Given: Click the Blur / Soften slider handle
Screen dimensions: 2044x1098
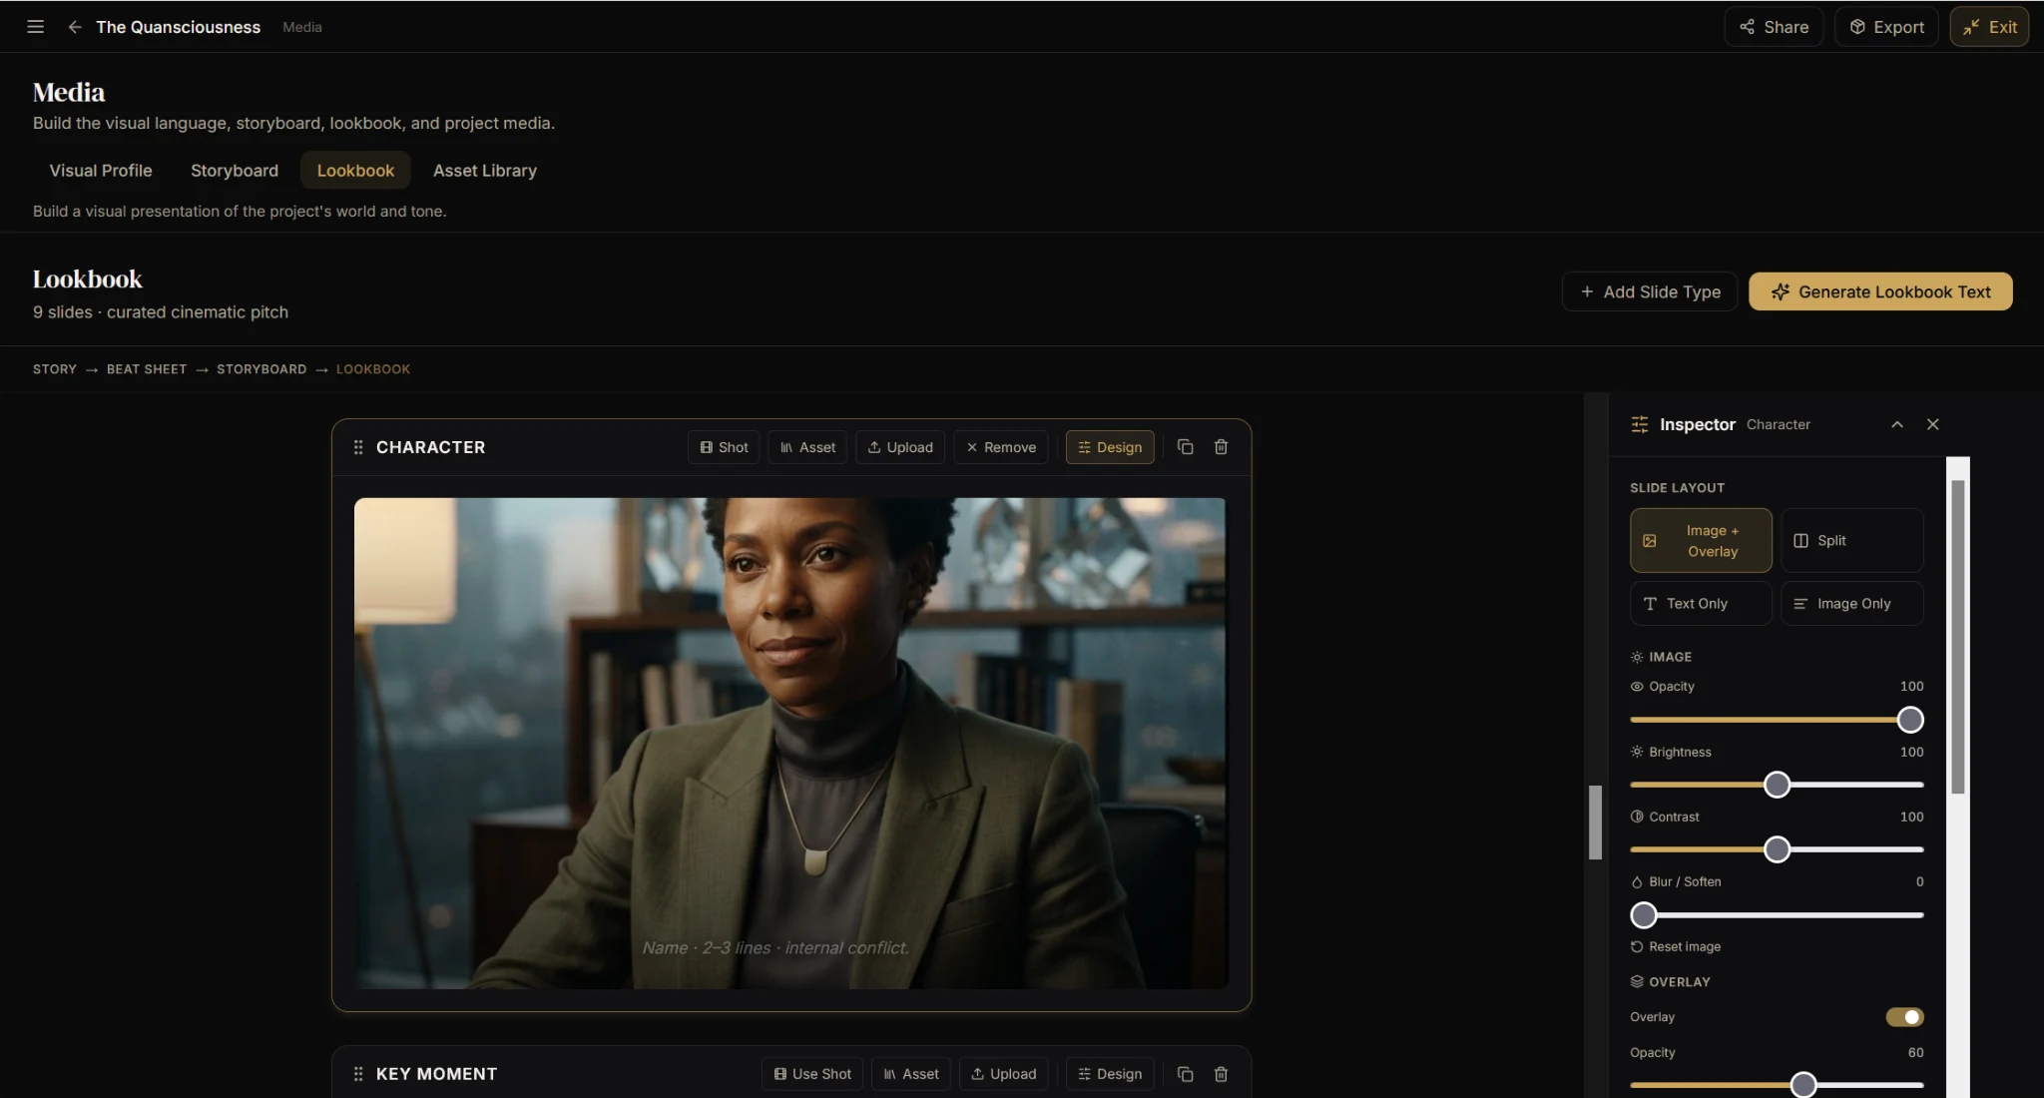Looking at the screenshot, I should pos(1644,914).
